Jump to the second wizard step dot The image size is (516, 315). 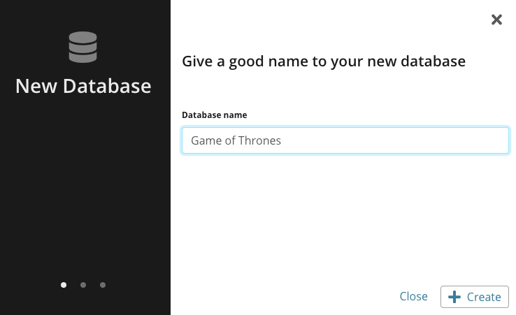(x=83, y=285)
